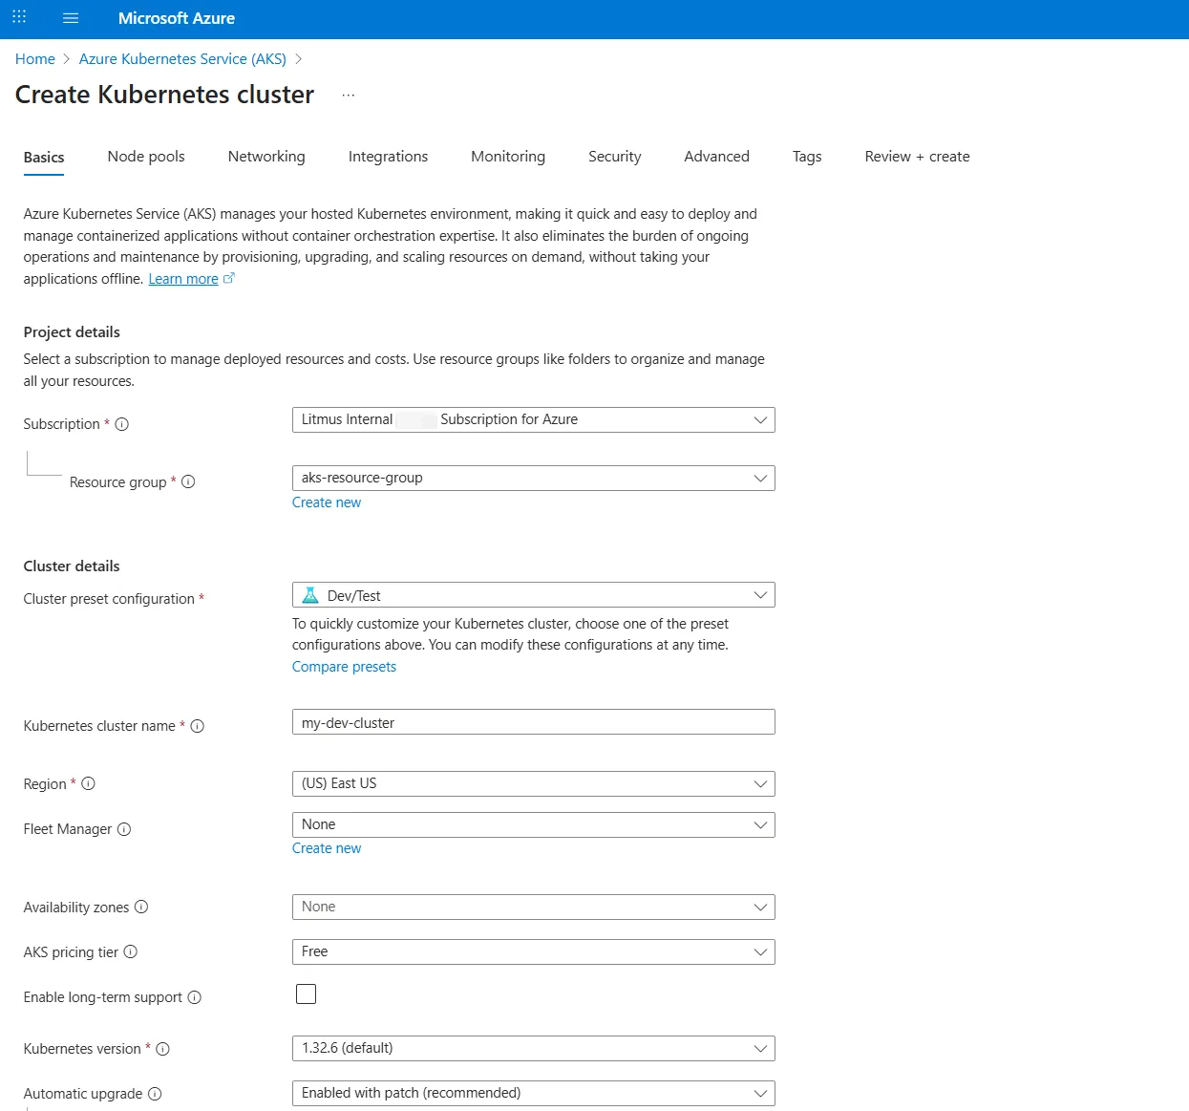
Task: Click the Kubernetes cluster name input field
Action: (x=533, y=722)
